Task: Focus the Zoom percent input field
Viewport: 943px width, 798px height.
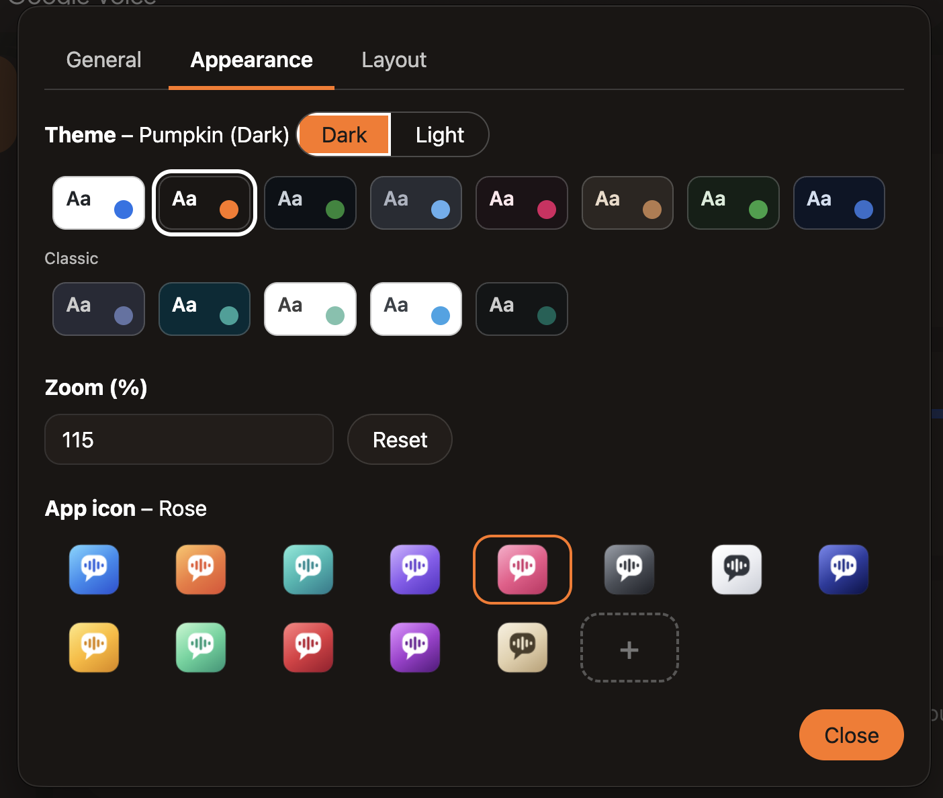Action: tap(189, 439)
